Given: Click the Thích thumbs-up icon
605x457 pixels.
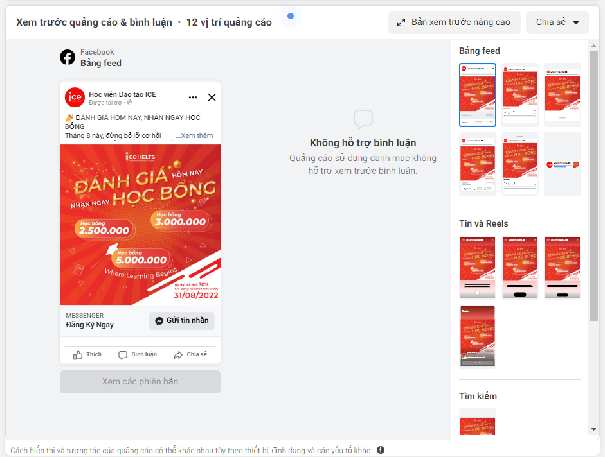Looking at the screenshot, I should pyautogui.click(x=78, y=355).
